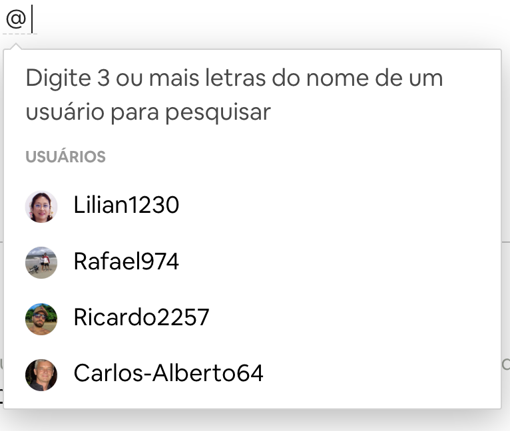The height and width of the screenshot is (431, 510).
Task: Click the USUÁRIOS section header
Action: click(x=65, y=157)
